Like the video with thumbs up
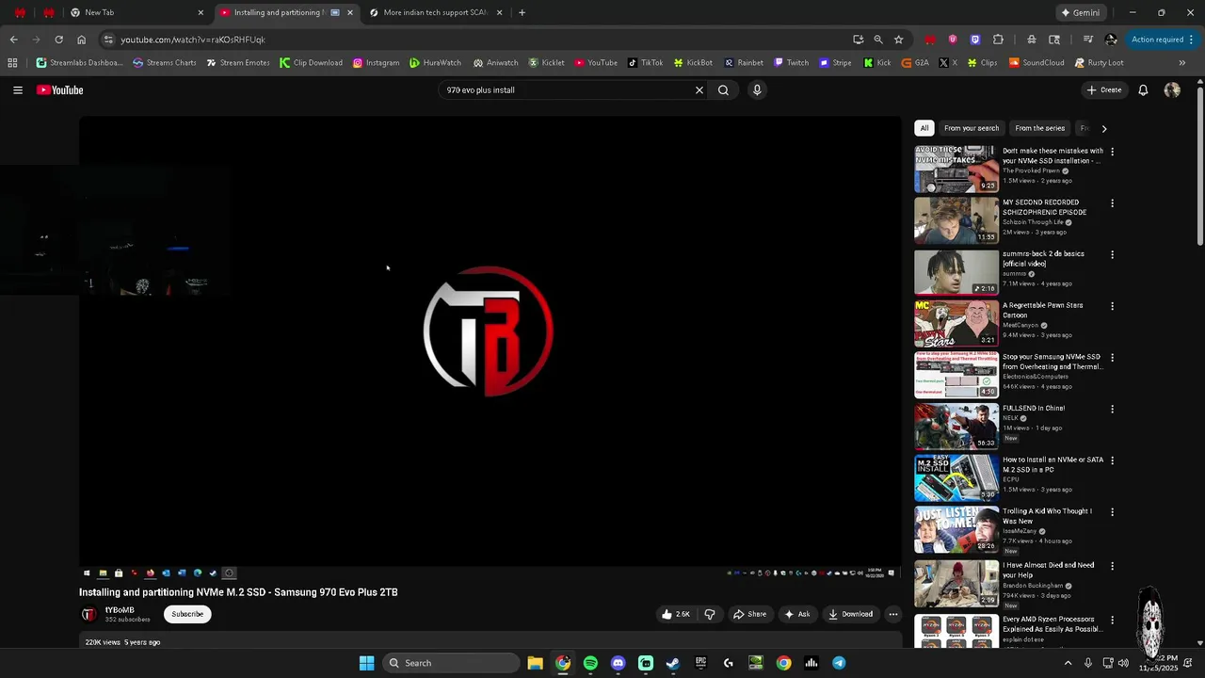This screenshot has height=678, width=1205. point(676,614)
